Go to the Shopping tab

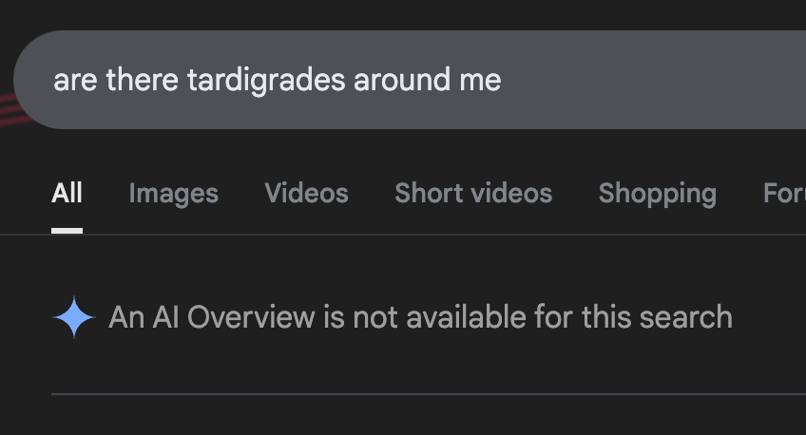pyautogui.click(x=657, y=194)
